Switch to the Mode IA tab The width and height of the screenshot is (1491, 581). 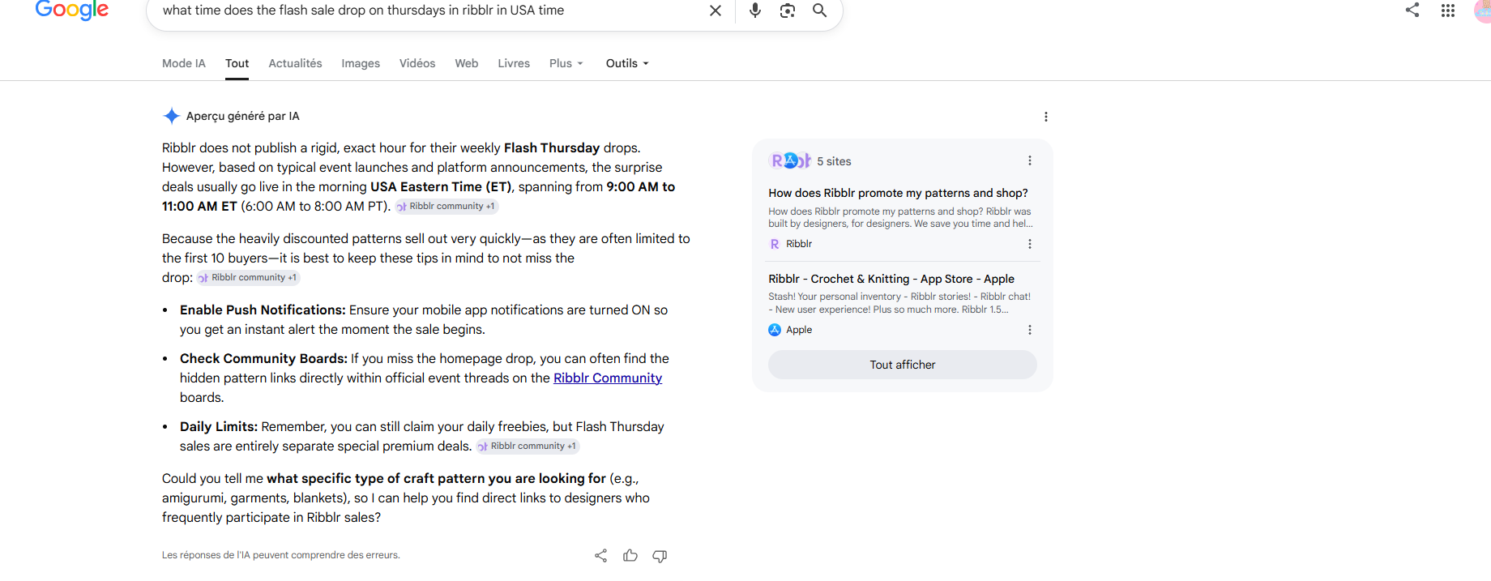pos(184,63)
